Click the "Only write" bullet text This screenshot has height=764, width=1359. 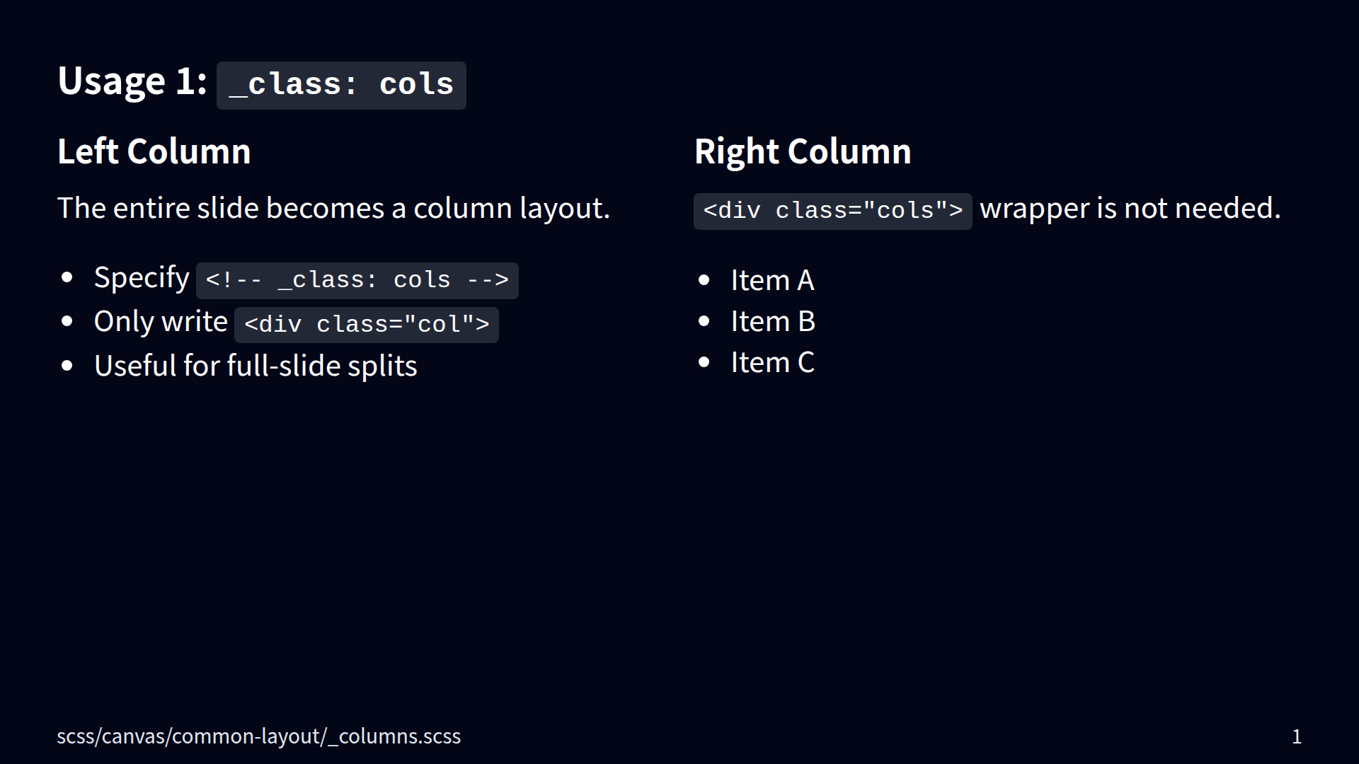pos(161,322)
